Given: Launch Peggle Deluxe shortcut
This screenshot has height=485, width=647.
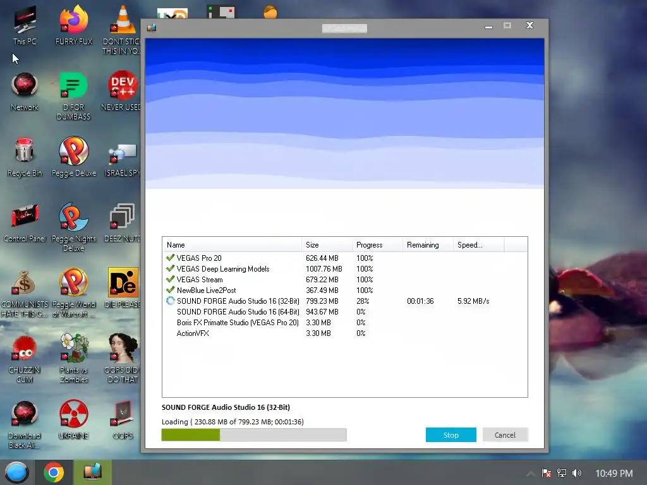Looking at the screenshot, I should click(x=73, y=157).
